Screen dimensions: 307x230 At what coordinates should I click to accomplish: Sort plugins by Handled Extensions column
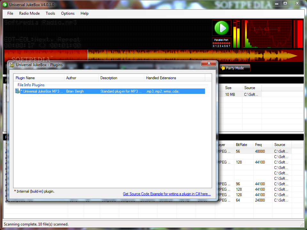tap(175, 78)
